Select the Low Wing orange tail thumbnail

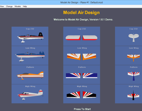(x=129, y=56)
